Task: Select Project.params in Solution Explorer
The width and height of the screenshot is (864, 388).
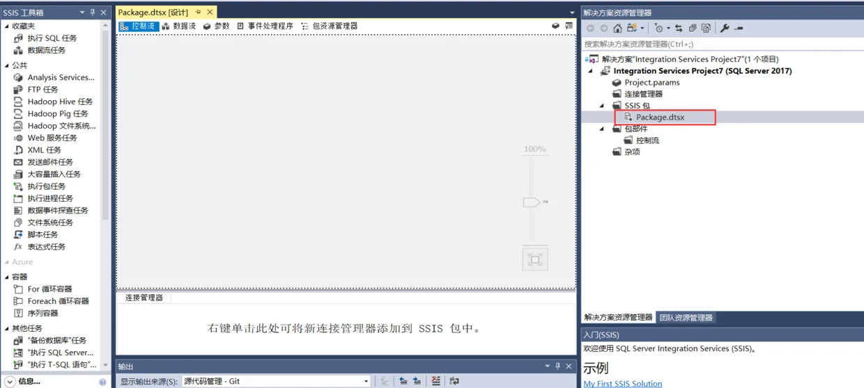Action: [651, 82]
